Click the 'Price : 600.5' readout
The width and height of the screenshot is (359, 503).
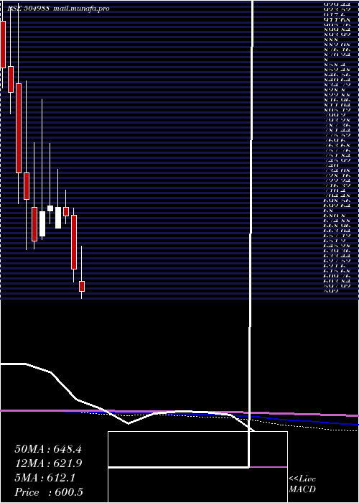[49, 492]
